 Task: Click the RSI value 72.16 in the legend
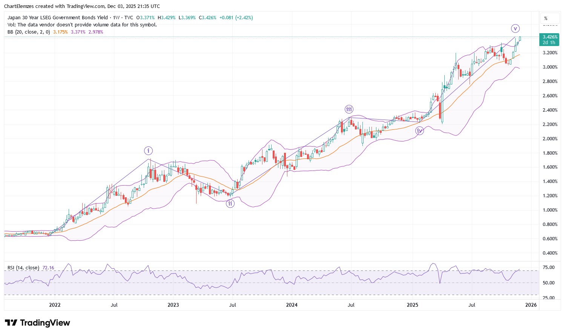click(x=48, y=268)
